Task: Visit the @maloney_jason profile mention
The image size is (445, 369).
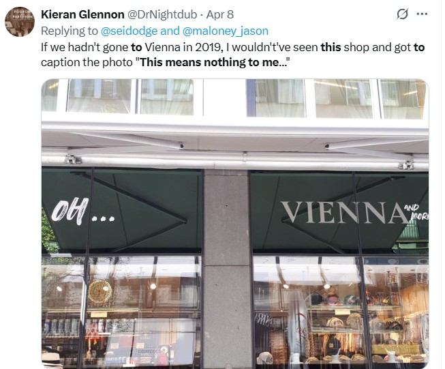Action: click(x=231, y=31)
